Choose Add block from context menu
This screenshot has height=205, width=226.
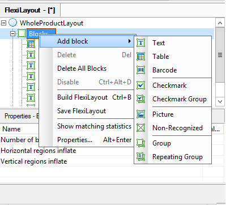click(87, 41)
